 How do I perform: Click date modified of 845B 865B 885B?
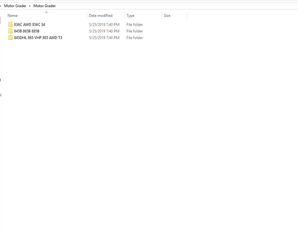104,31
